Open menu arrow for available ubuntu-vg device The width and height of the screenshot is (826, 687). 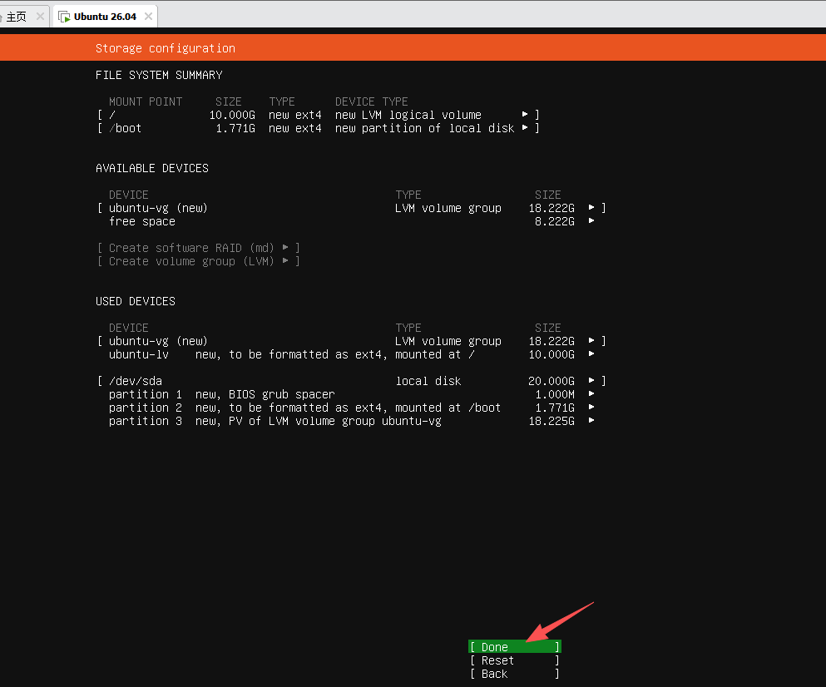pyautogui.click(x=591, y=208)
